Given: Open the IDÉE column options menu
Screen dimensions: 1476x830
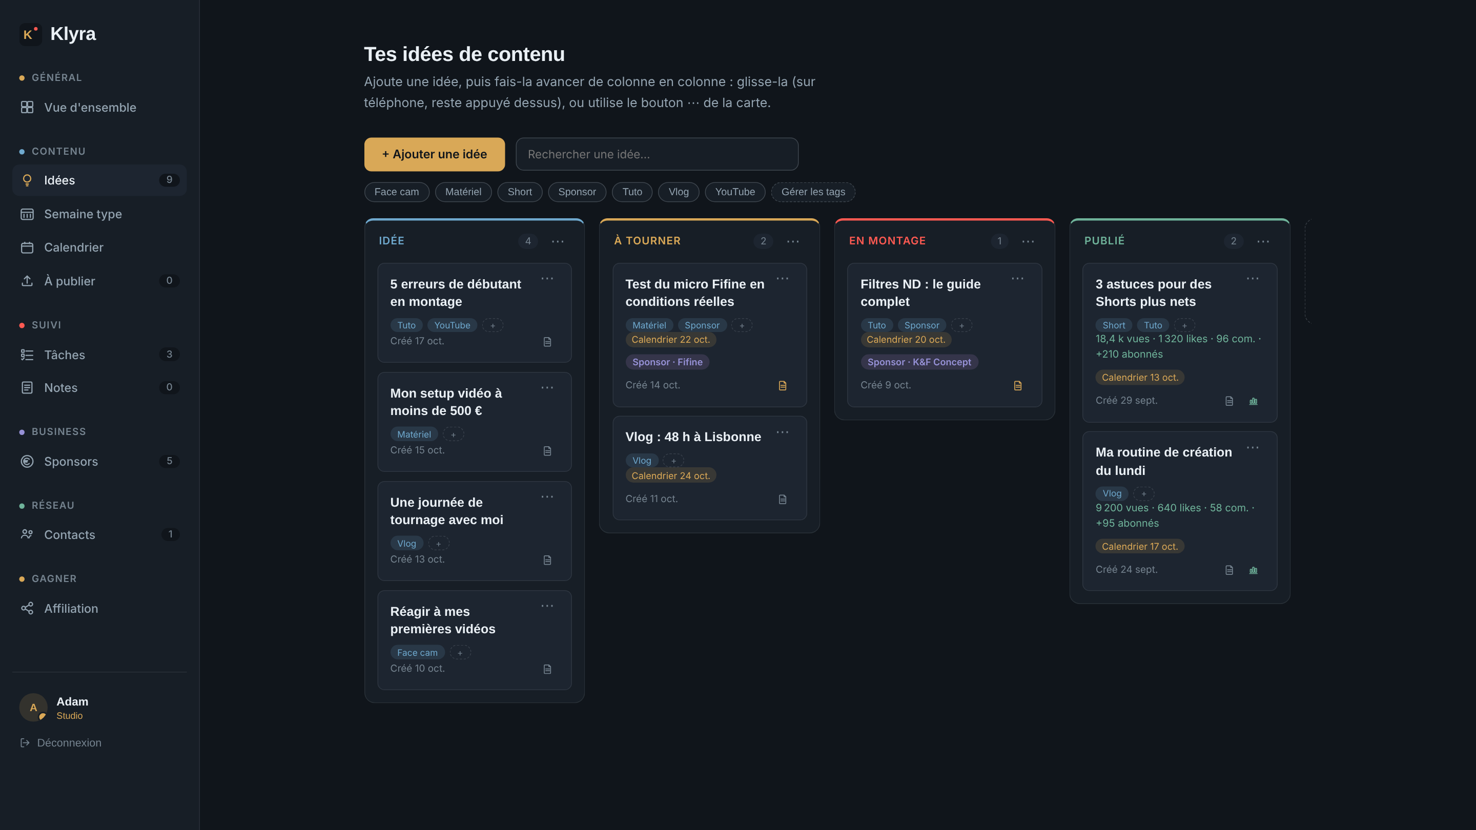Looking at the screenshot, I should (x=558, y=242).
